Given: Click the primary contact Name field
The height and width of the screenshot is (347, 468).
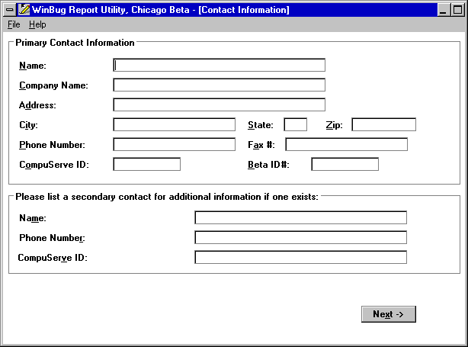Looking at the screenshot, I should click(219, 65).
